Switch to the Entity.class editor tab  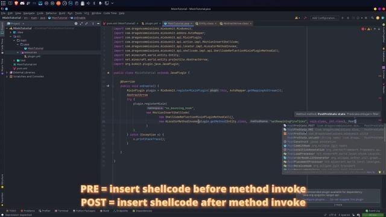[x=206, y=24]
